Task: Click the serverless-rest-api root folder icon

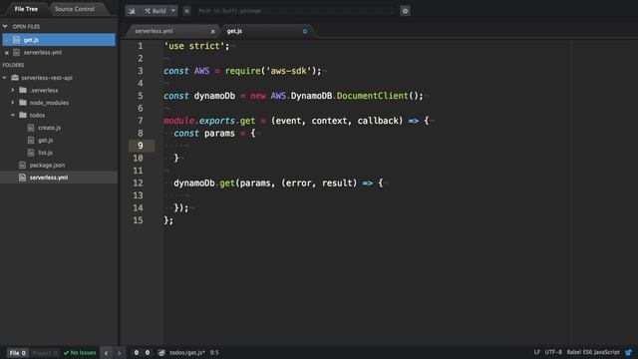Action: (x=15, y=78)
